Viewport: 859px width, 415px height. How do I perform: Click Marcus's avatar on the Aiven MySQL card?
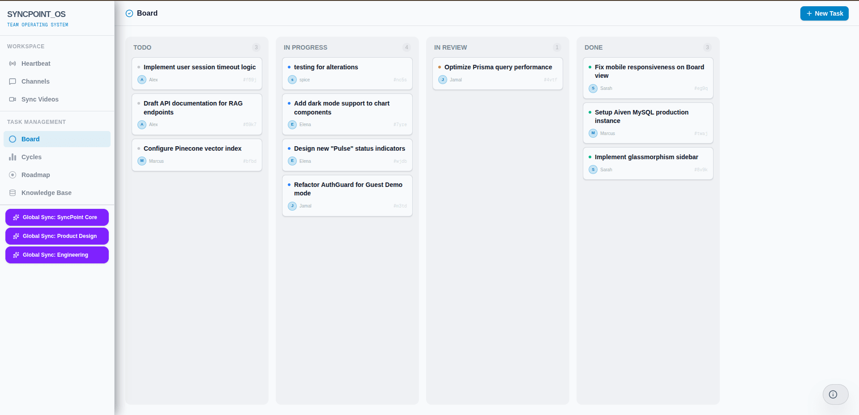pyautogui.click(x=593, y=133)
